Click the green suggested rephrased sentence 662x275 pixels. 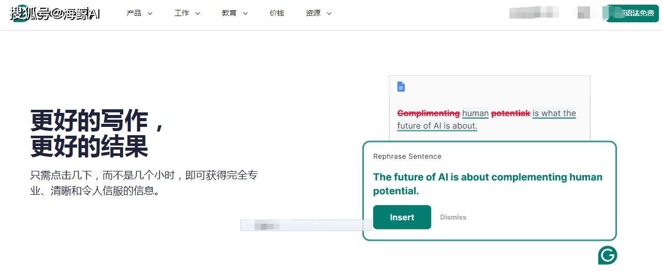[488, 184]
